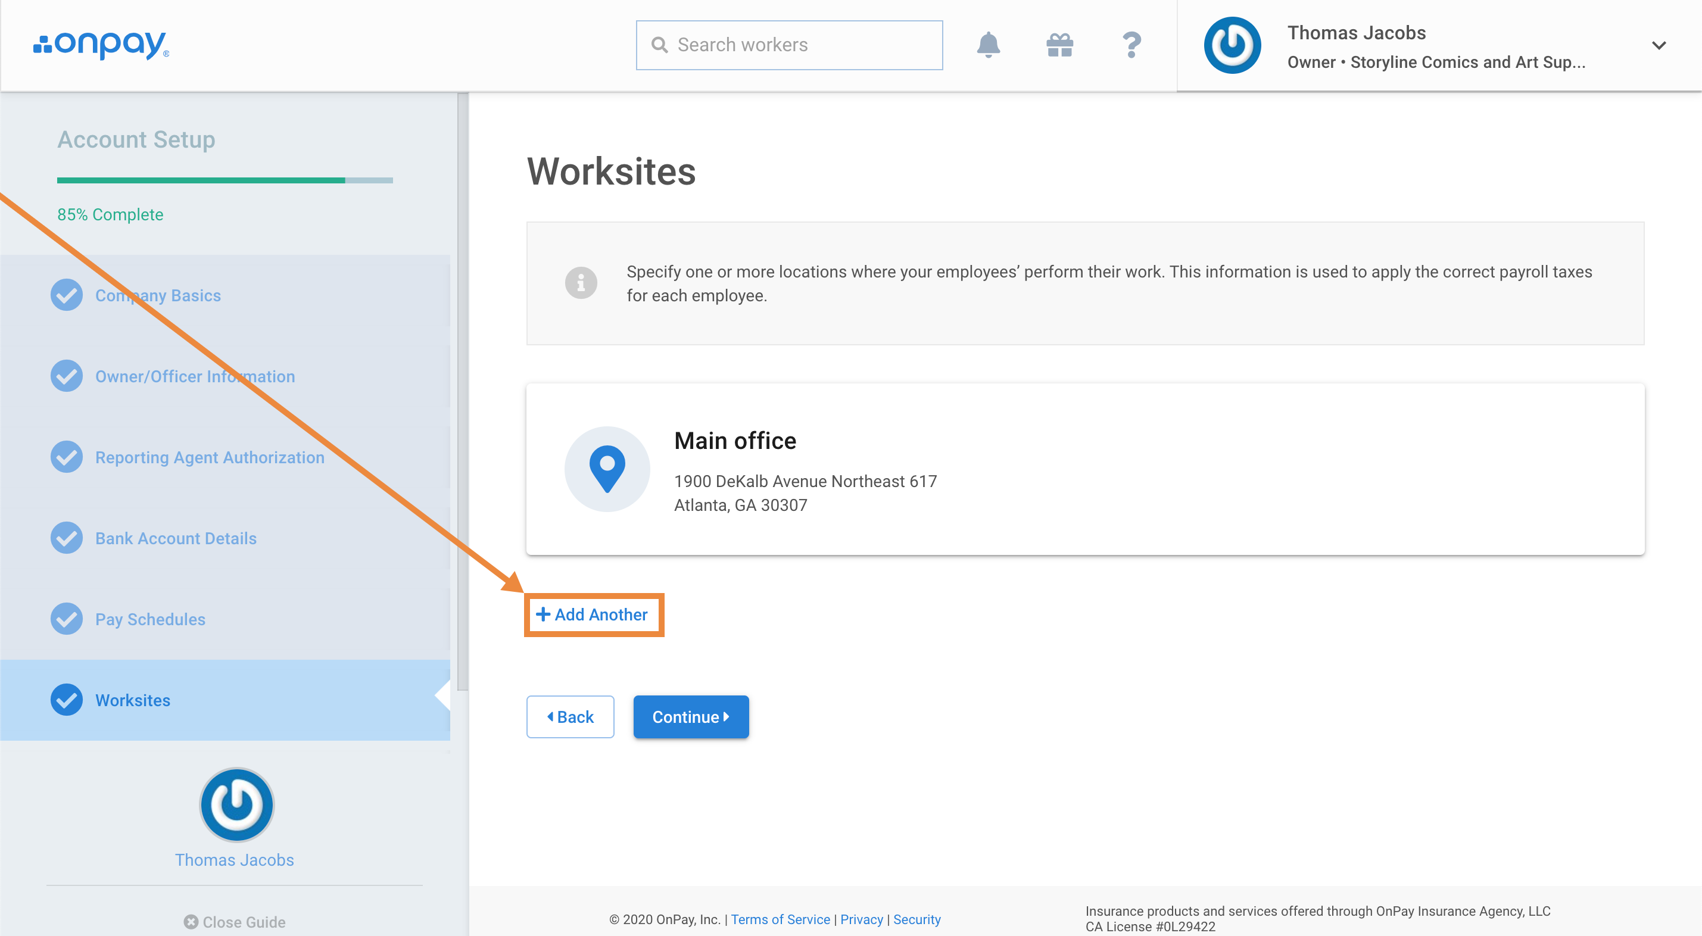The height and width of the screenshot is (936, 1702).
Task: Click the sidebar Thomas Jacobs avatar
Action: pos(236,804)
